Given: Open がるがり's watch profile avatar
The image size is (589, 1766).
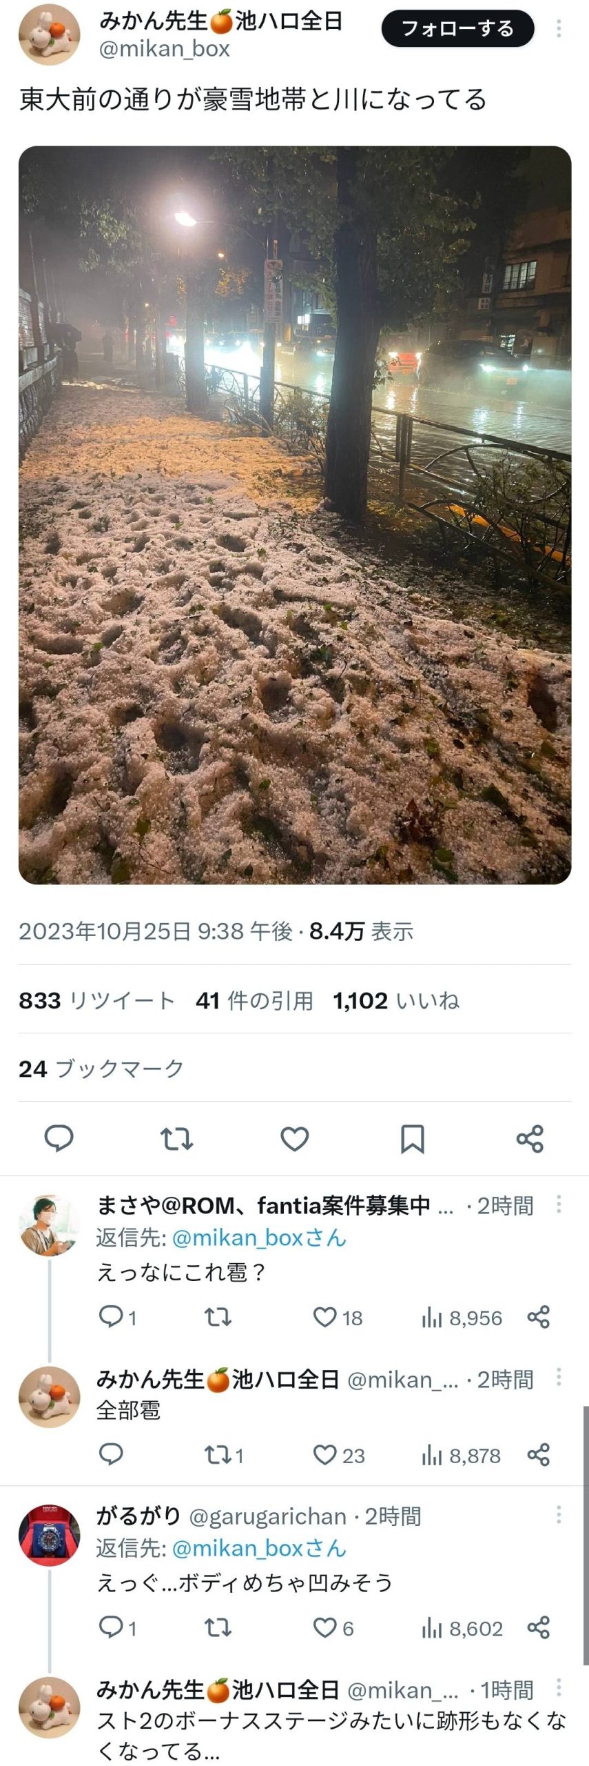Looking at the screenshot, I should coord(50,1535).
